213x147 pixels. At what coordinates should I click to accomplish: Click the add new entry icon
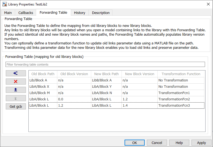tap(16, 73)
